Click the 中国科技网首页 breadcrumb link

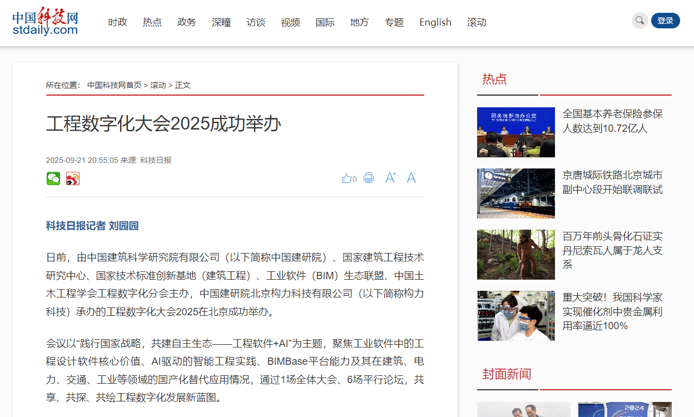(x=114, y=85)
